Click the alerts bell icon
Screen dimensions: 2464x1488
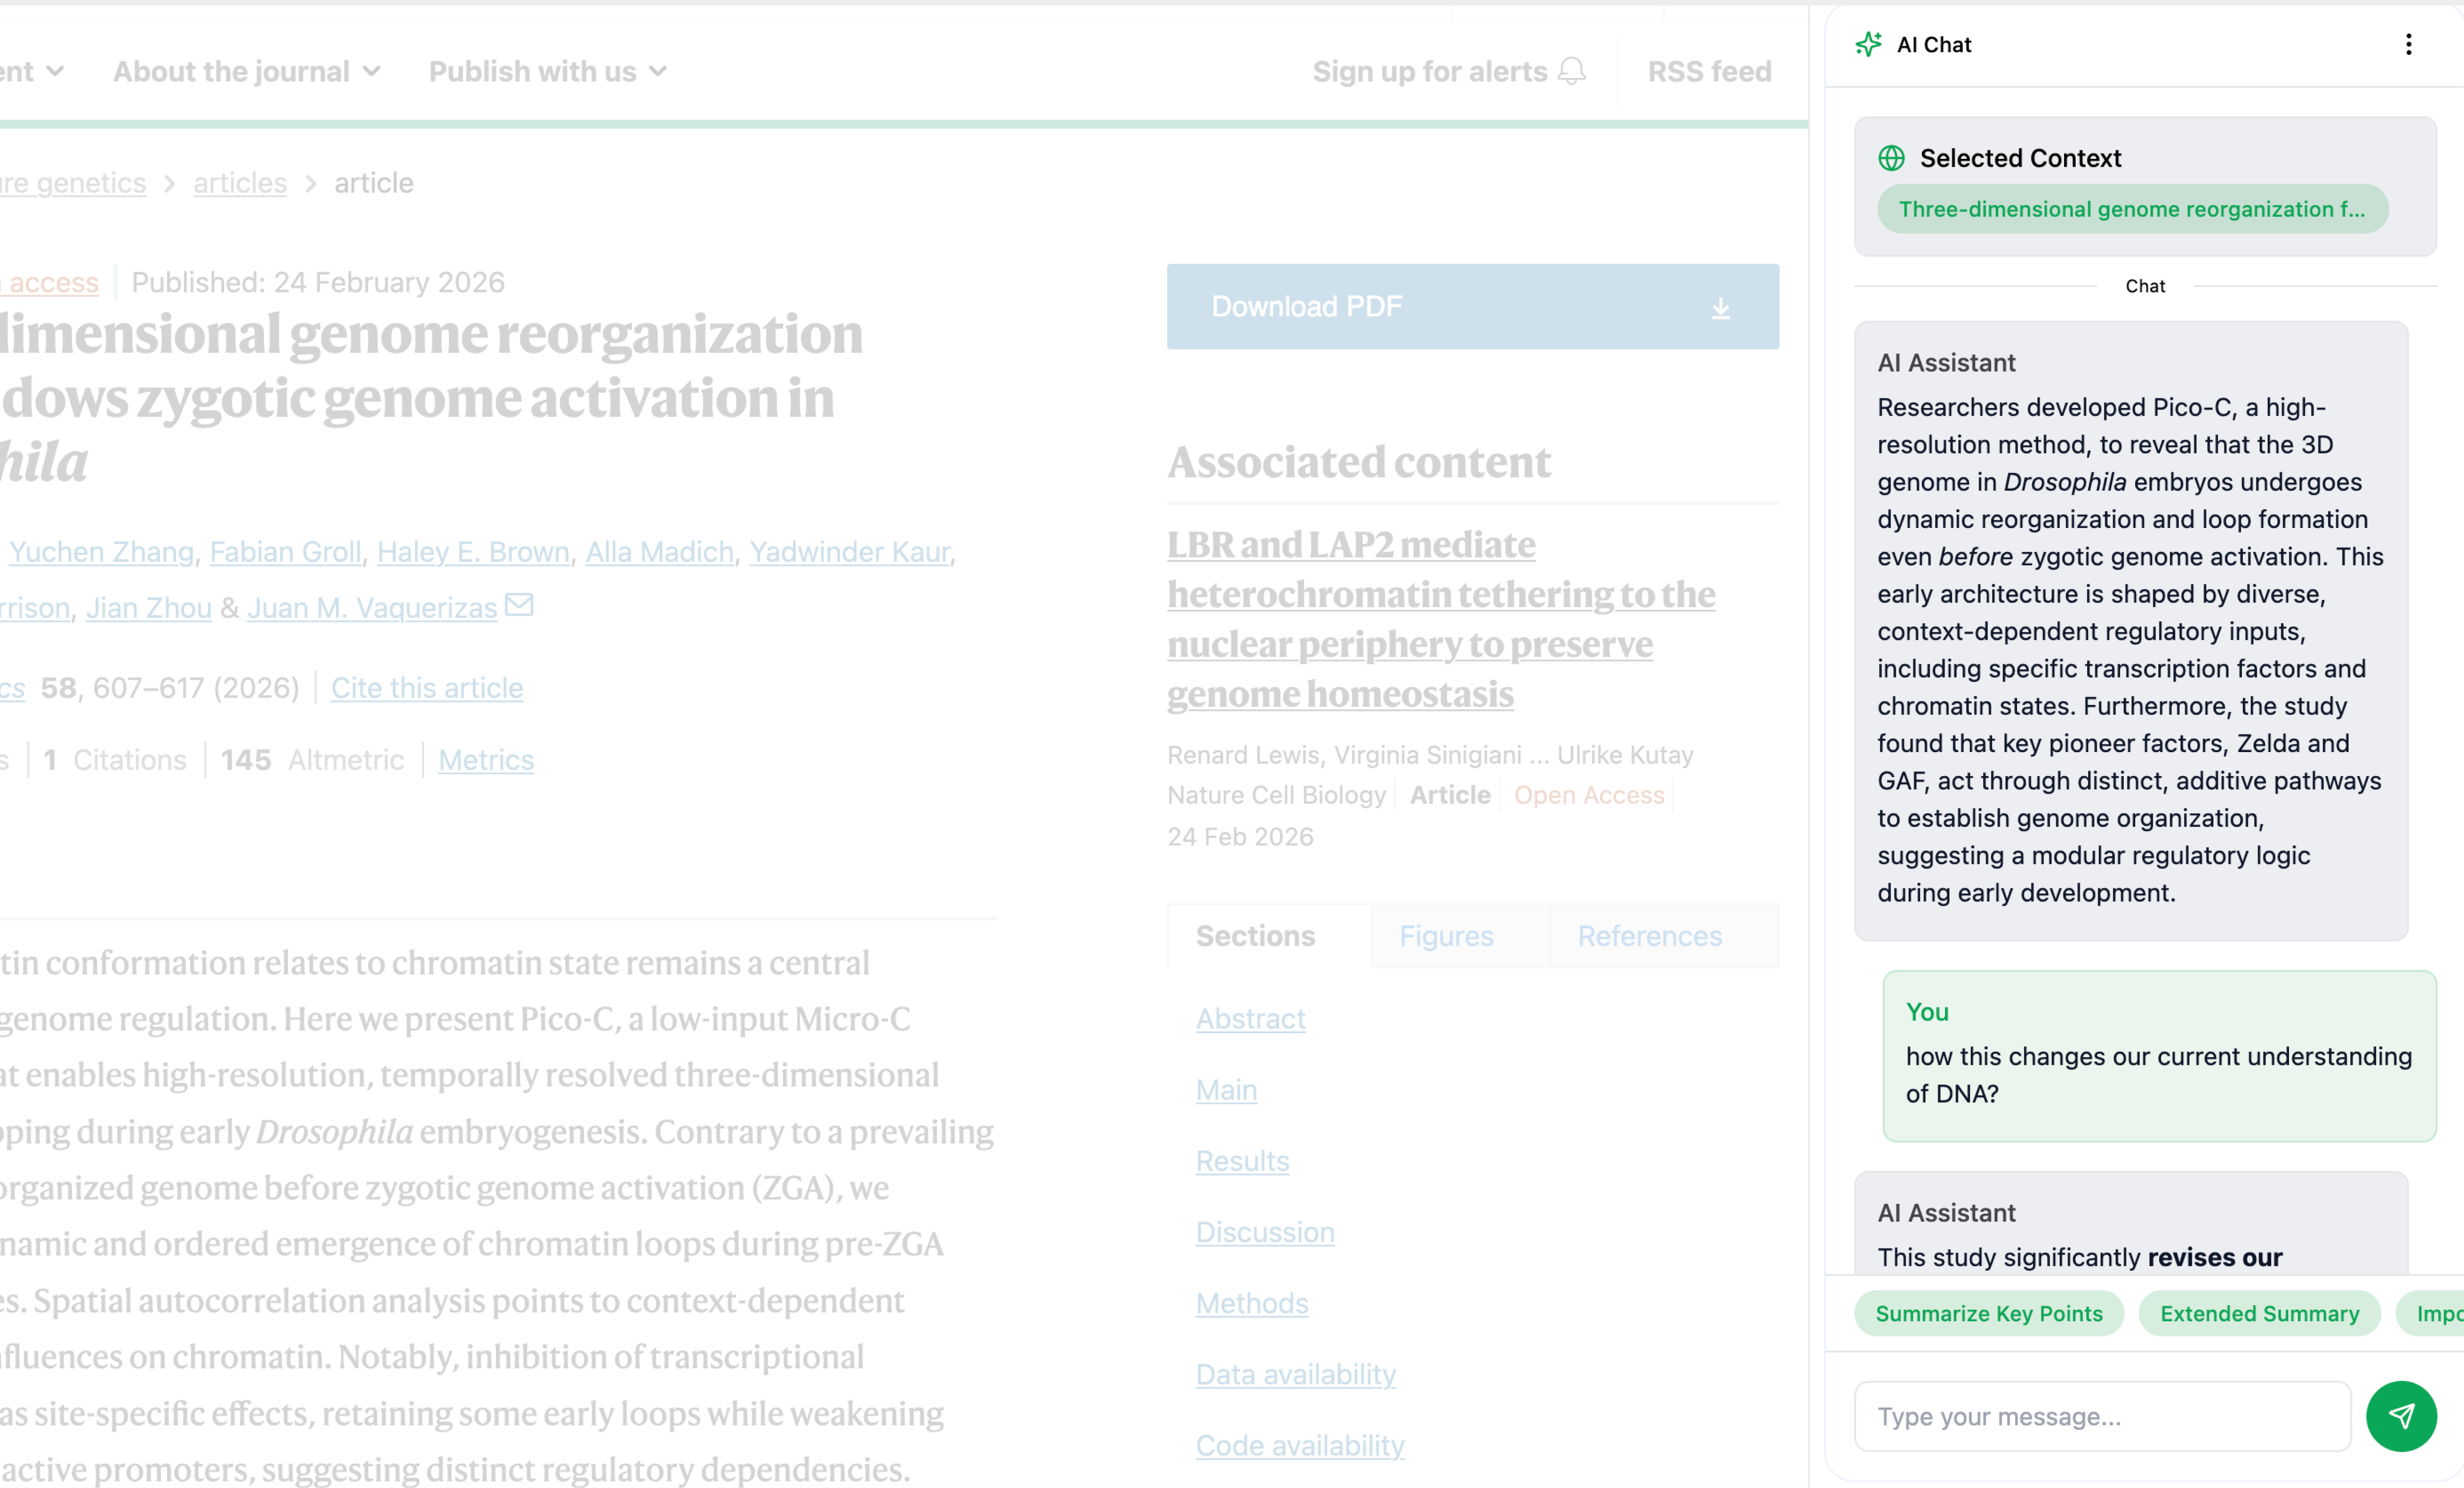click(1572, 71)
